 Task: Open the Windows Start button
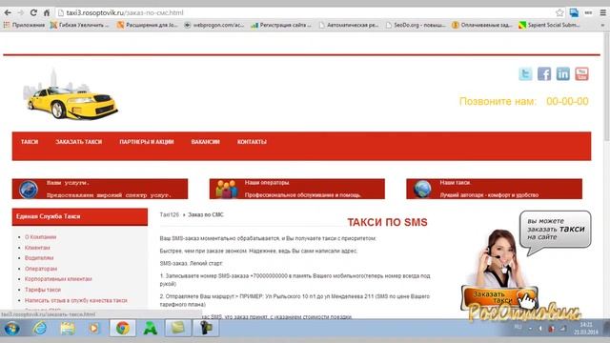(x=11, y=329)
